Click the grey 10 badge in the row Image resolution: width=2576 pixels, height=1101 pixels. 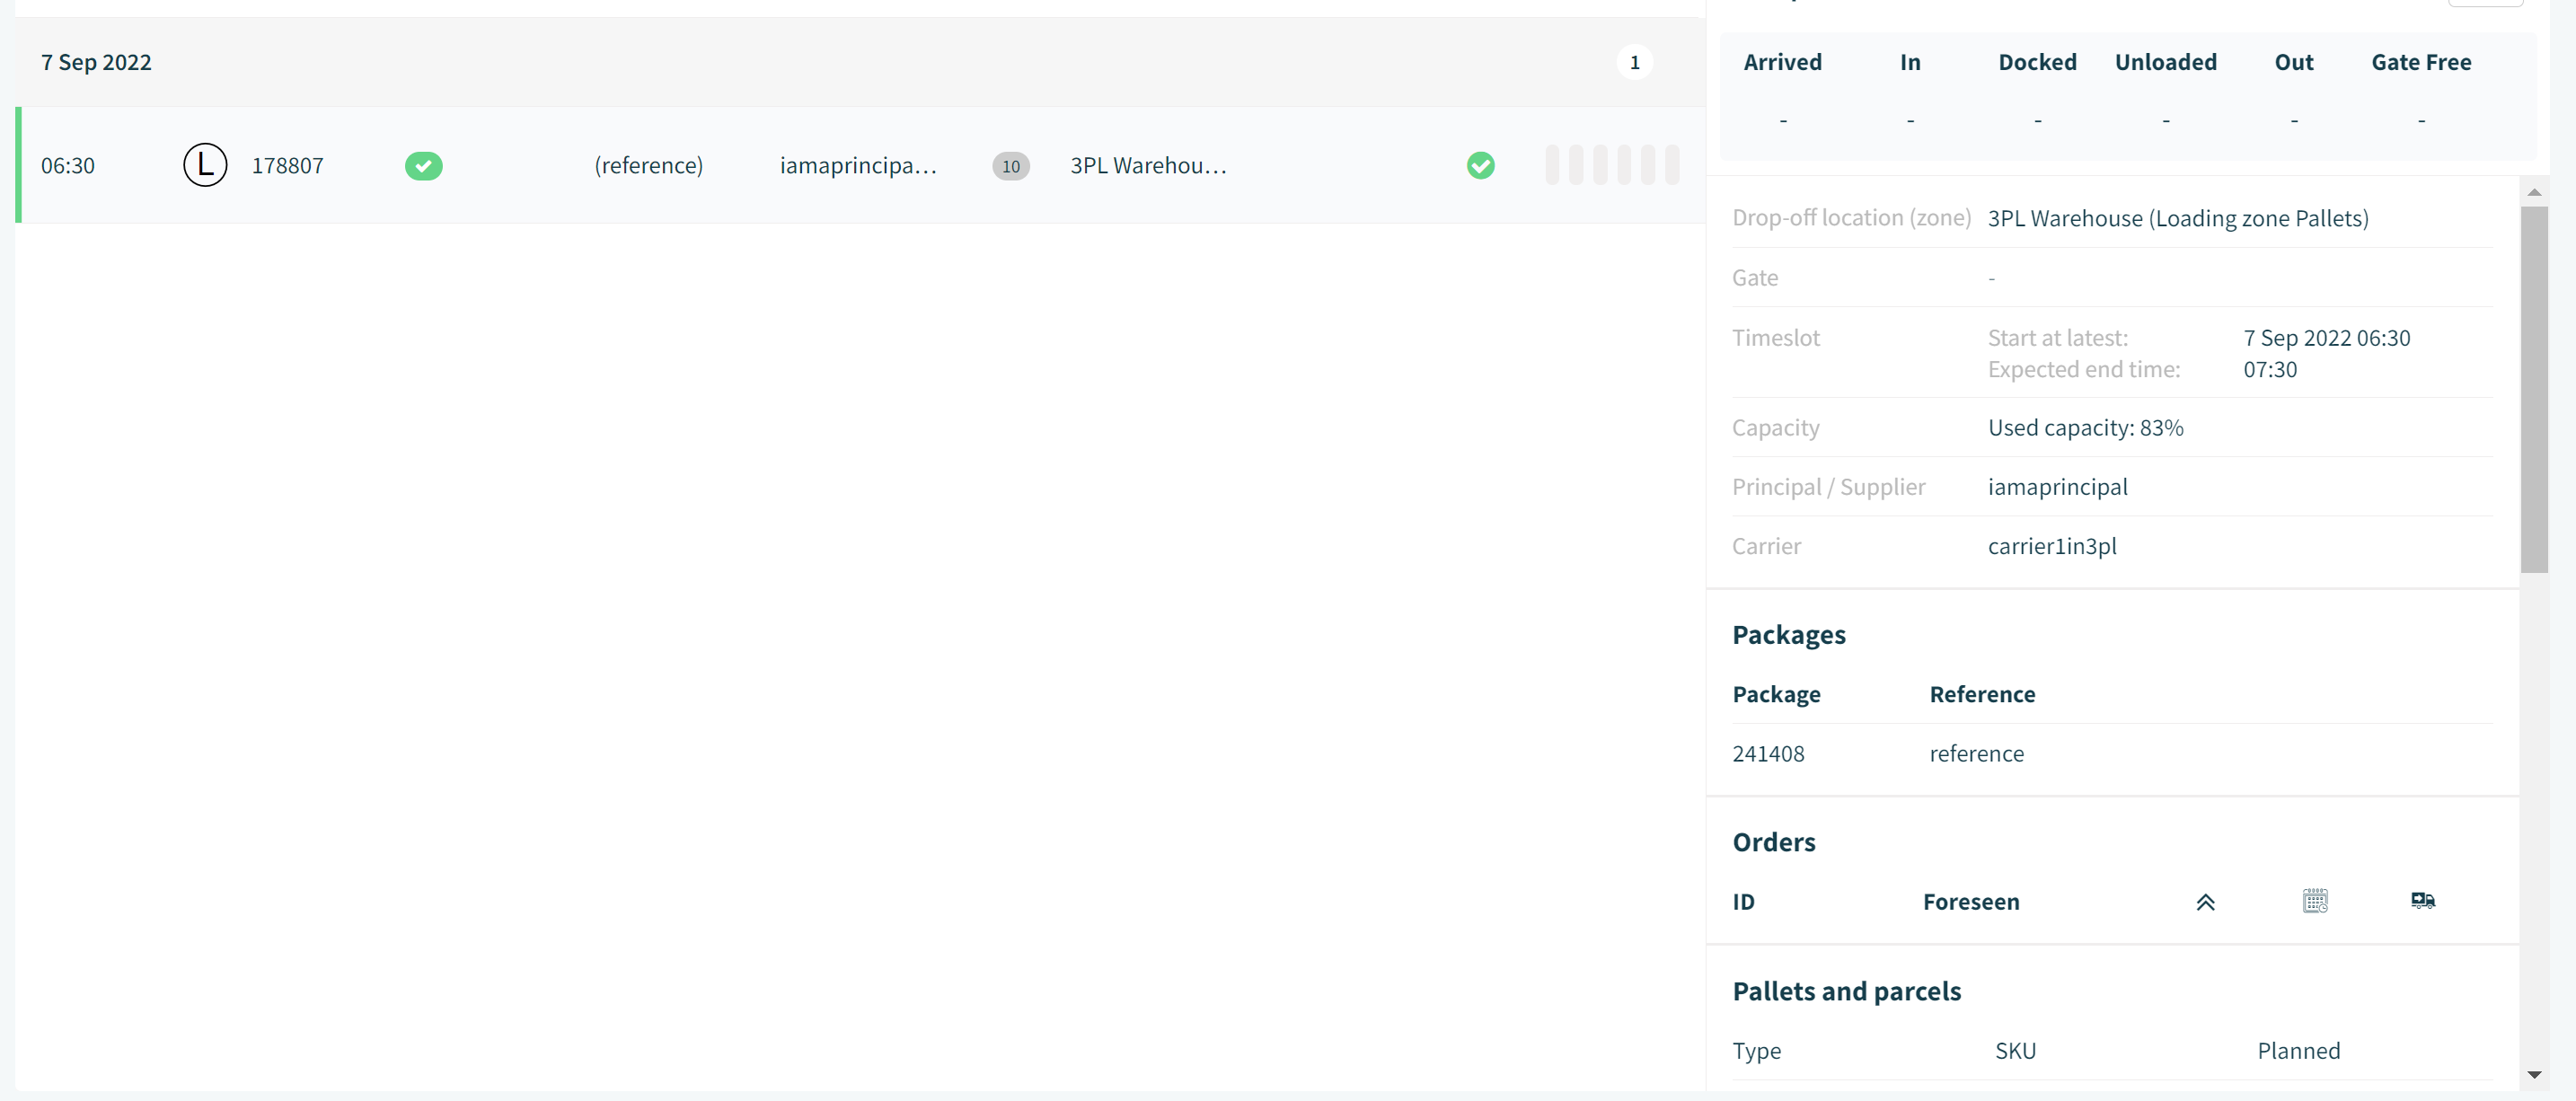coord(1011,166)
